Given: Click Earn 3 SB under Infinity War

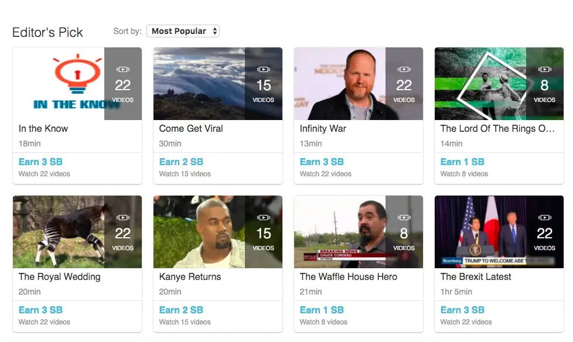Looking at the screenshot, I should tap(322, 162).
